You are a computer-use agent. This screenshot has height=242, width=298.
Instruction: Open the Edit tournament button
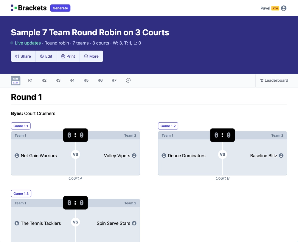coord(46,56)
